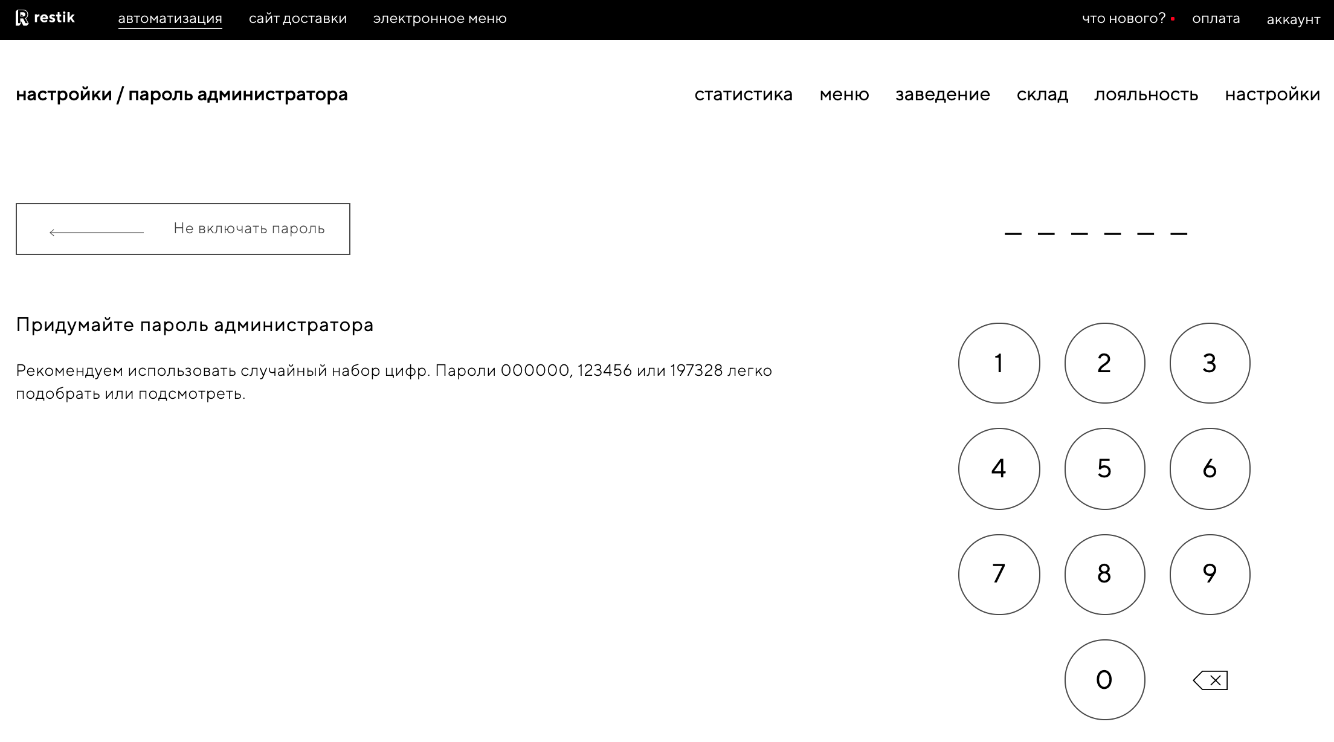
Task: Open the 'склад' section
Action: (x=1042, y=94)
